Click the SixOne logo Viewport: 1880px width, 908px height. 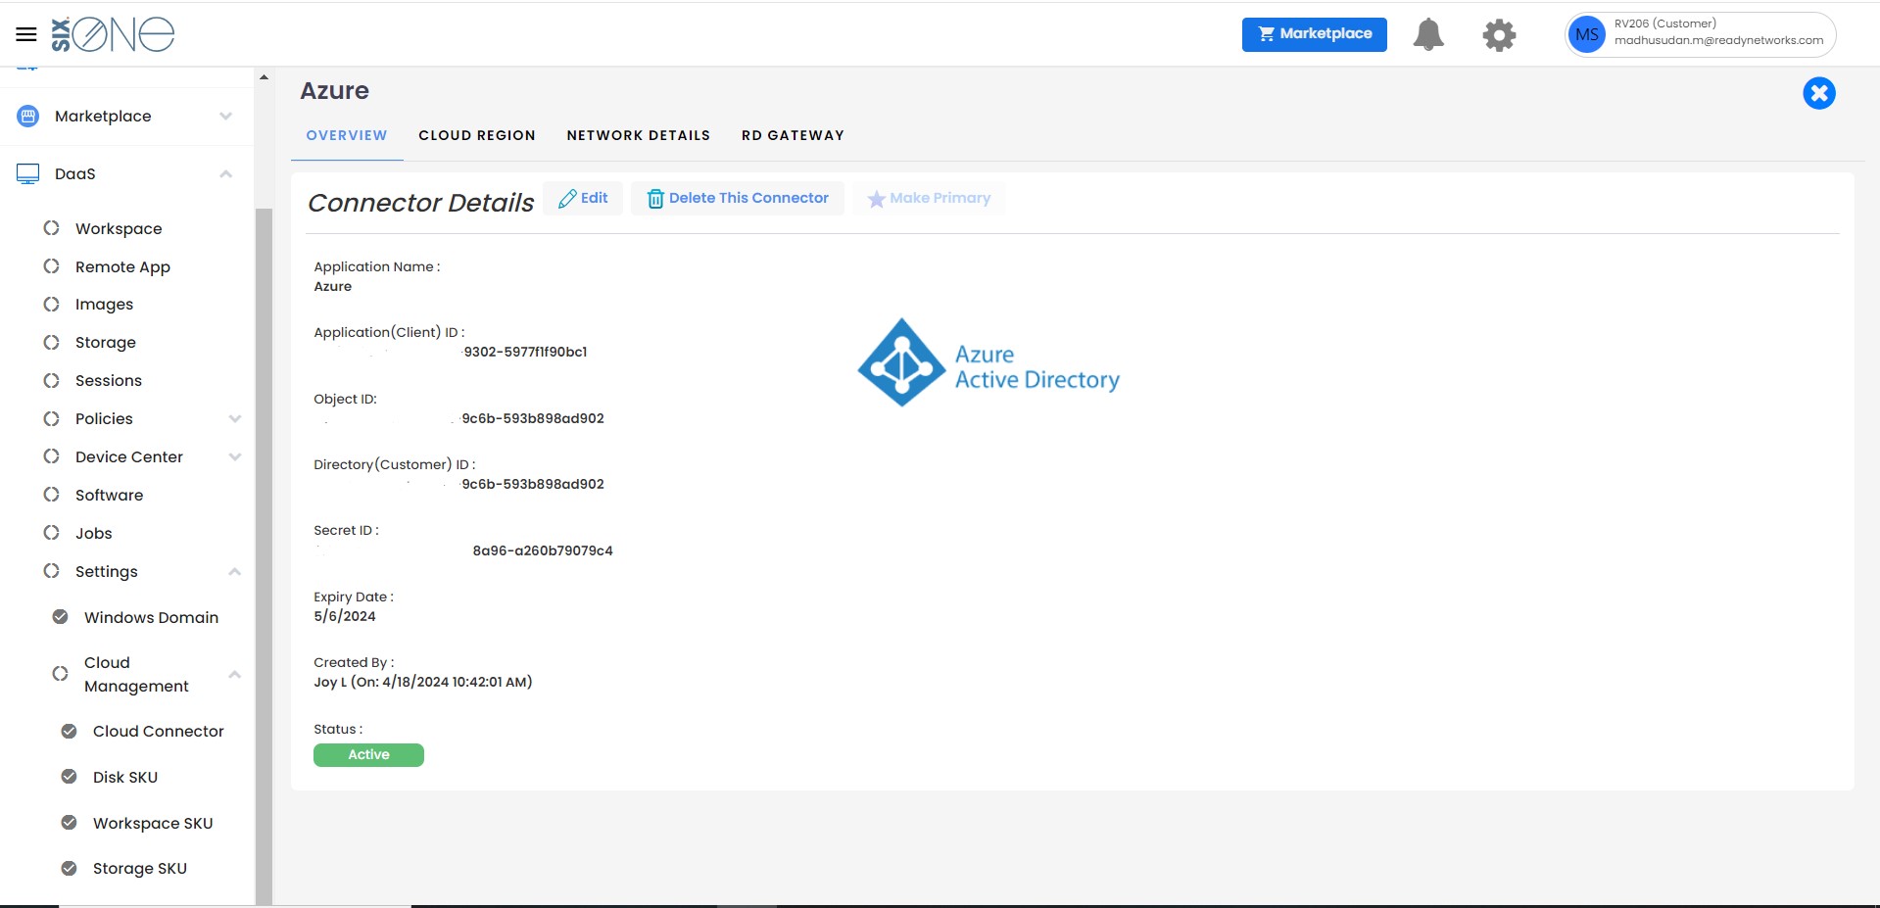point(113,34)
